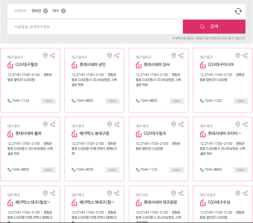
Task: Open map location for 롯데시네마 상인
Action: click(110, 56)
